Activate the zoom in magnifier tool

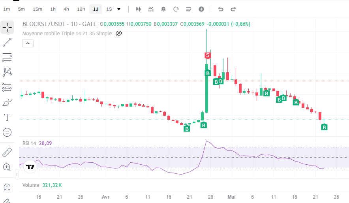point(7,167)
